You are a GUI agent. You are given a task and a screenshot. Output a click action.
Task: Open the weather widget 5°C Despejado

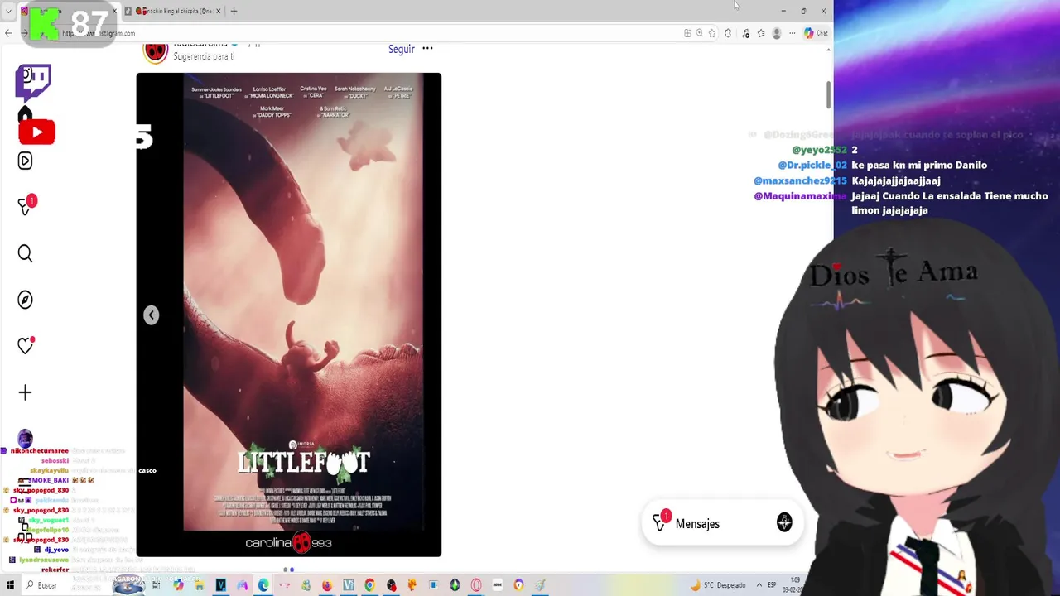click(719, 585)
